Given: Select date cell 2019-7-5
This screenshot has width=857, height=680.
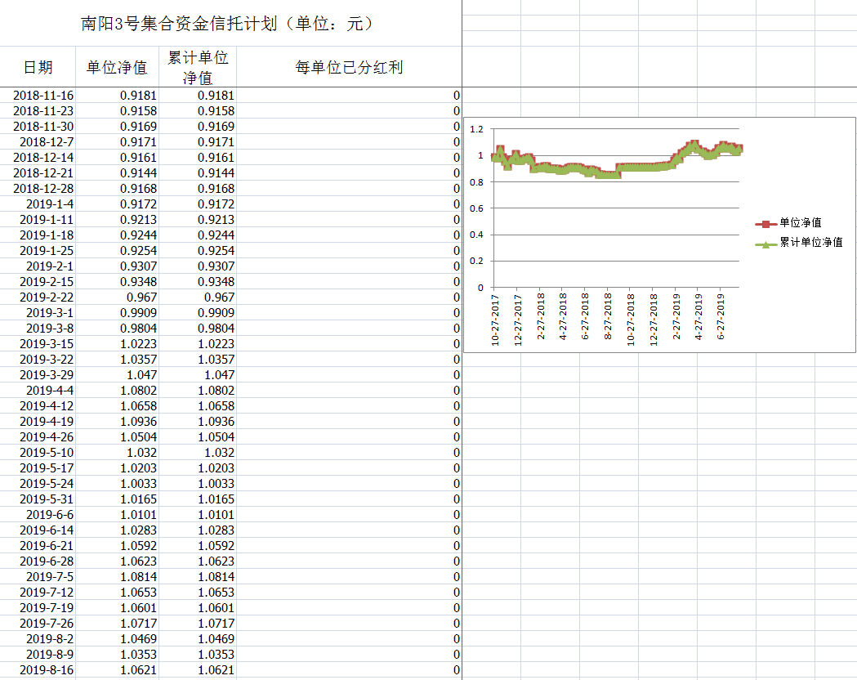Looking at the screenshot, I should click(38, 577).
